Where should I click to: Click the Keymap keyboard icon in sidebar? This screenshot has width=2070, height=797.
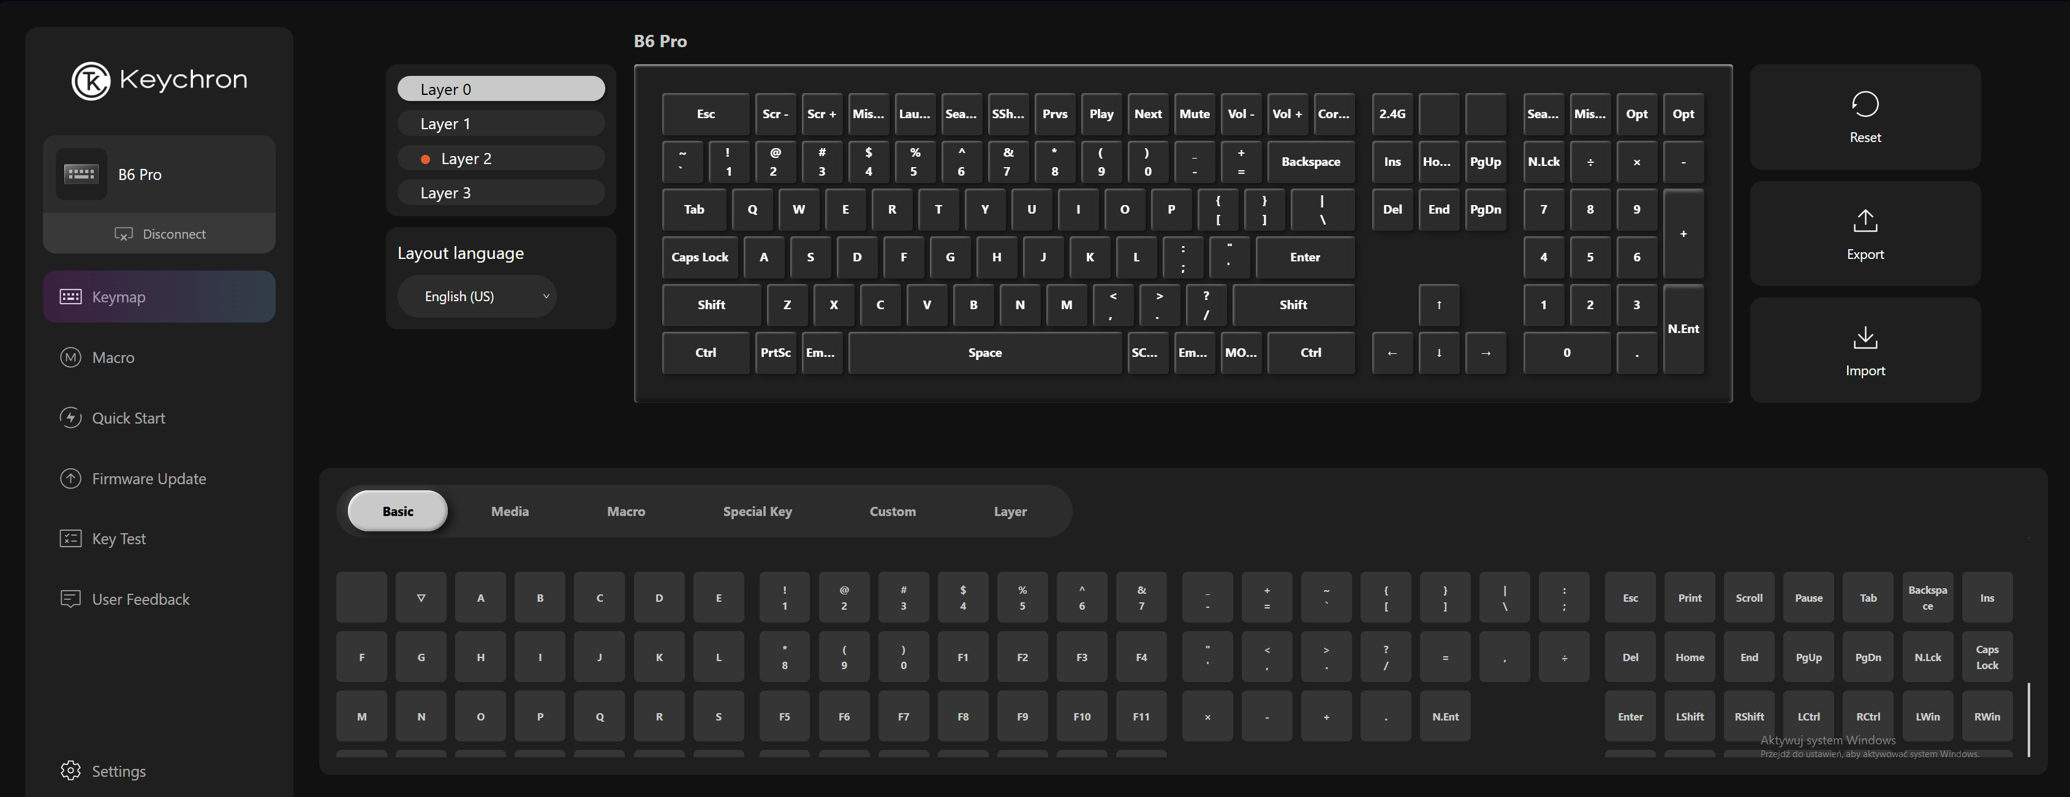tap(70, 297)
